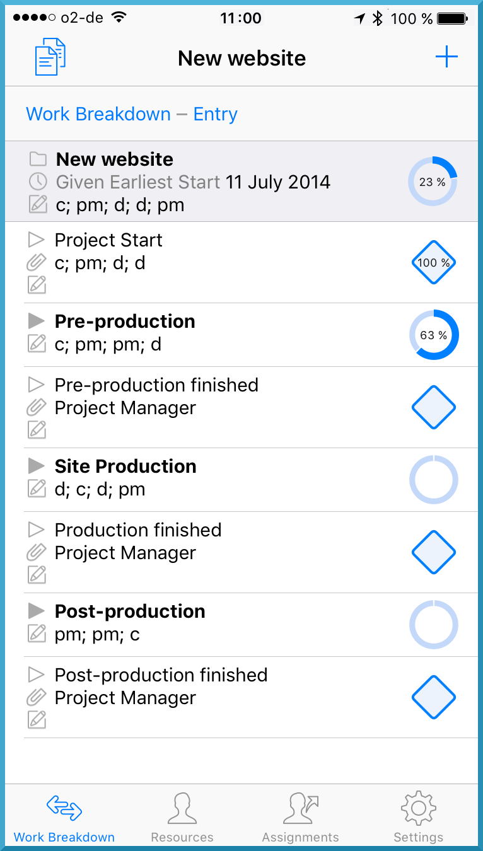Expand the Post-production group triangle
This screenshot has height=851, width=483.
coord(37,611)
